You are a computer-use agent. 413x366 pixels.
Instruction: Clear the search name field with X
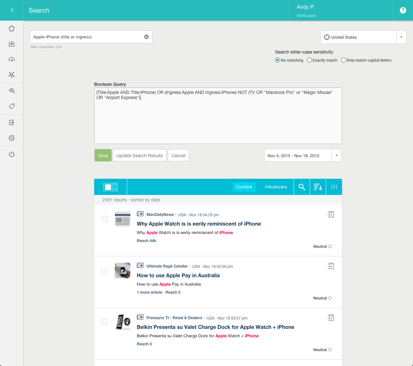(x=146, y=37)
